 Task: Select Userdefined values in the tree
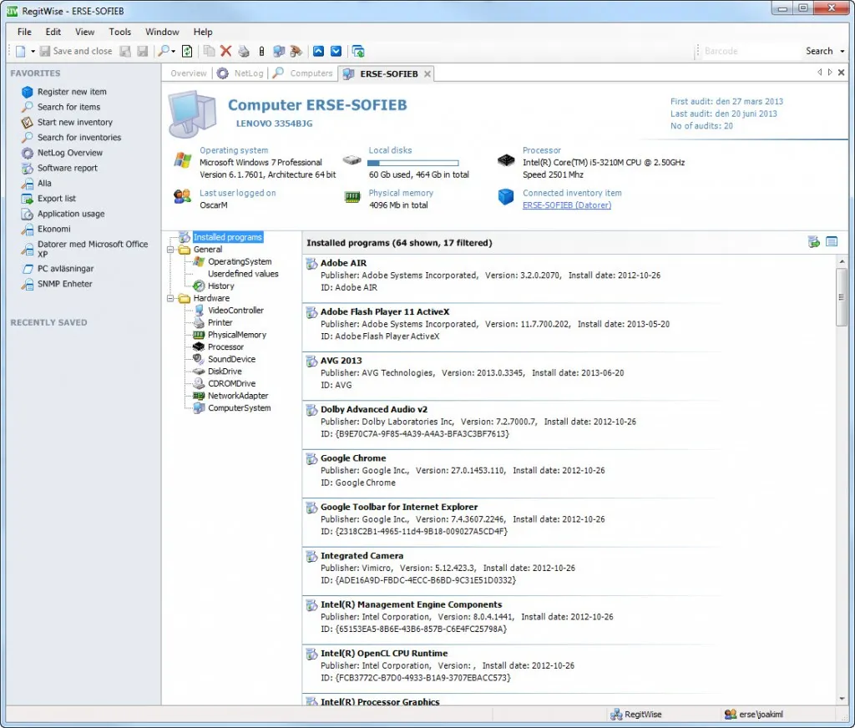coord(243,274)
